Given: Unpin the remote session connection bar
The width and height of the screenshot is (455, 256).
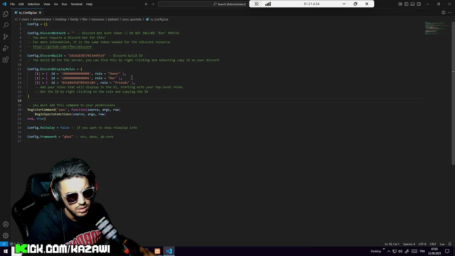Looking at the screenshot, I should (256, 4).
